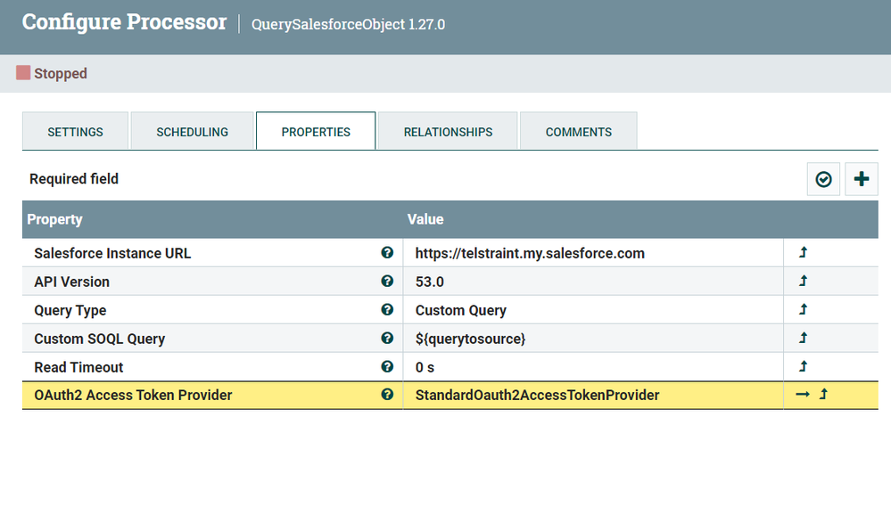891x507 pixels.
Task: Open the Query Type help tooltip icon
Action: pos(387,309)
